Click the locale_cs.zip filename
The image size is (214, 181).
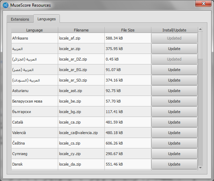click(x=70, y=143)
